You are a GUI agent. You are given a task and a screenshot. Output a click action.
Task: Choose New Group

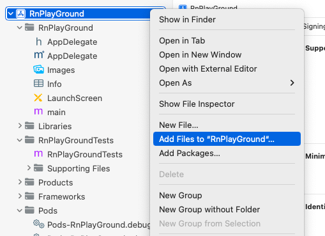tap(227, 196)
